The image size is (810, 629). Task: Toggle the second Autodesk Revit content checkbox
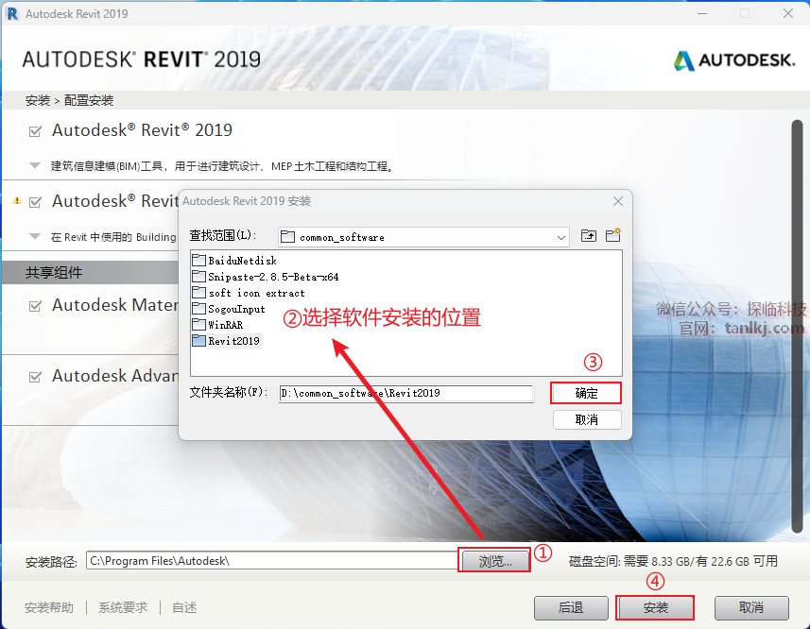(x=35, y=202)
